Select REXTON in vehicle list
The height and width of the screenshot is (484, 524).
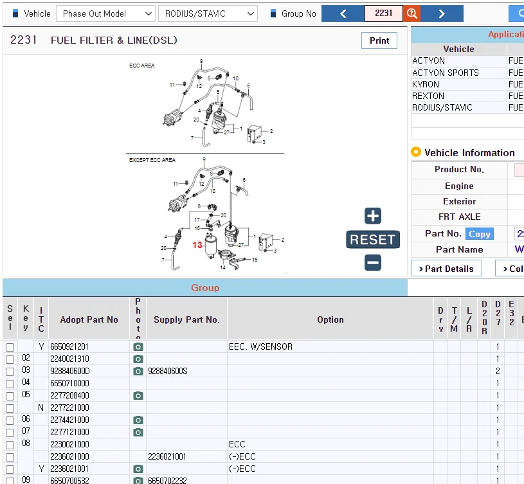click(428, 96)
